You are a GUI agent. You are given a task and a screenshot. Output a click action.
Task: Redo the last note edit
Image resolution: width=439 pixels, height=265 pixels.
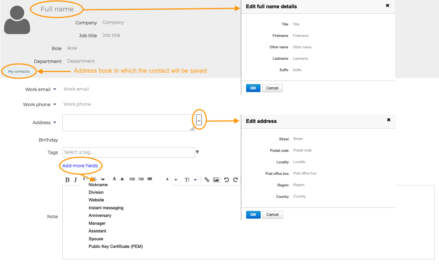pos(235,180)
